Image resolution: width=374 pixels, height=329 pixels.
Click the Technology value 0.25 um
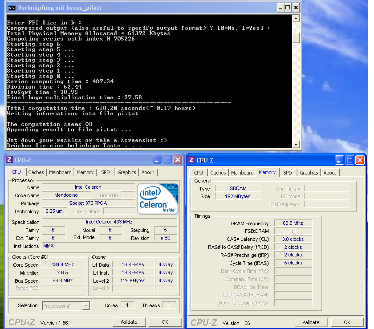click(54, 211)
